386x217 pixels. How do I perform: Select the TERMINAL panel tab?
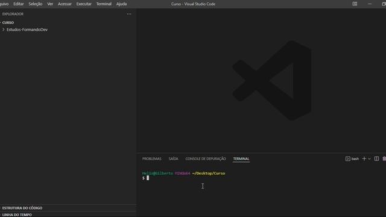[241, 159]
